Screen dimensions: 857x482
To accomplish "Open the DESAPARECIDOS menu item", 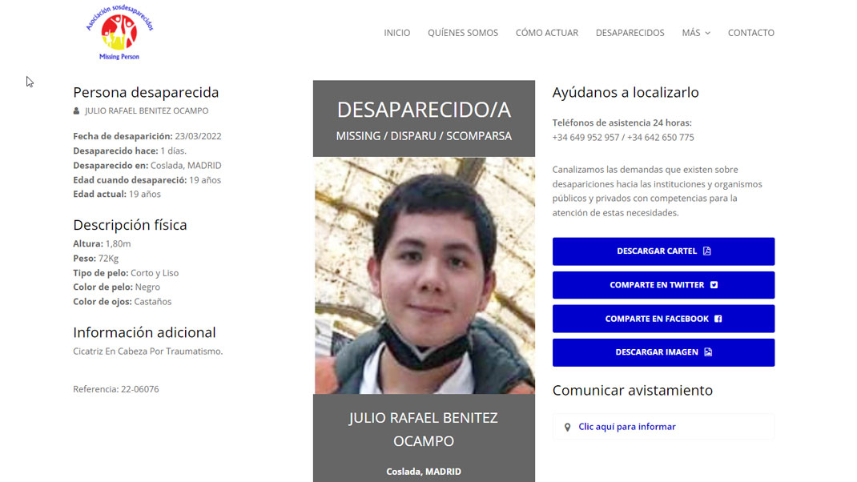I will click(630, 33).
